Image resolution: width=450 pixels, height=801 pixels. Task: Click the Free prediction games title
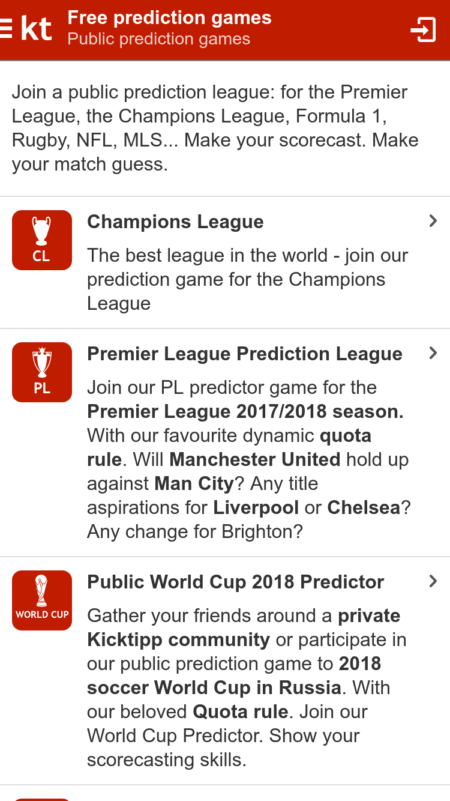(169, 18)
